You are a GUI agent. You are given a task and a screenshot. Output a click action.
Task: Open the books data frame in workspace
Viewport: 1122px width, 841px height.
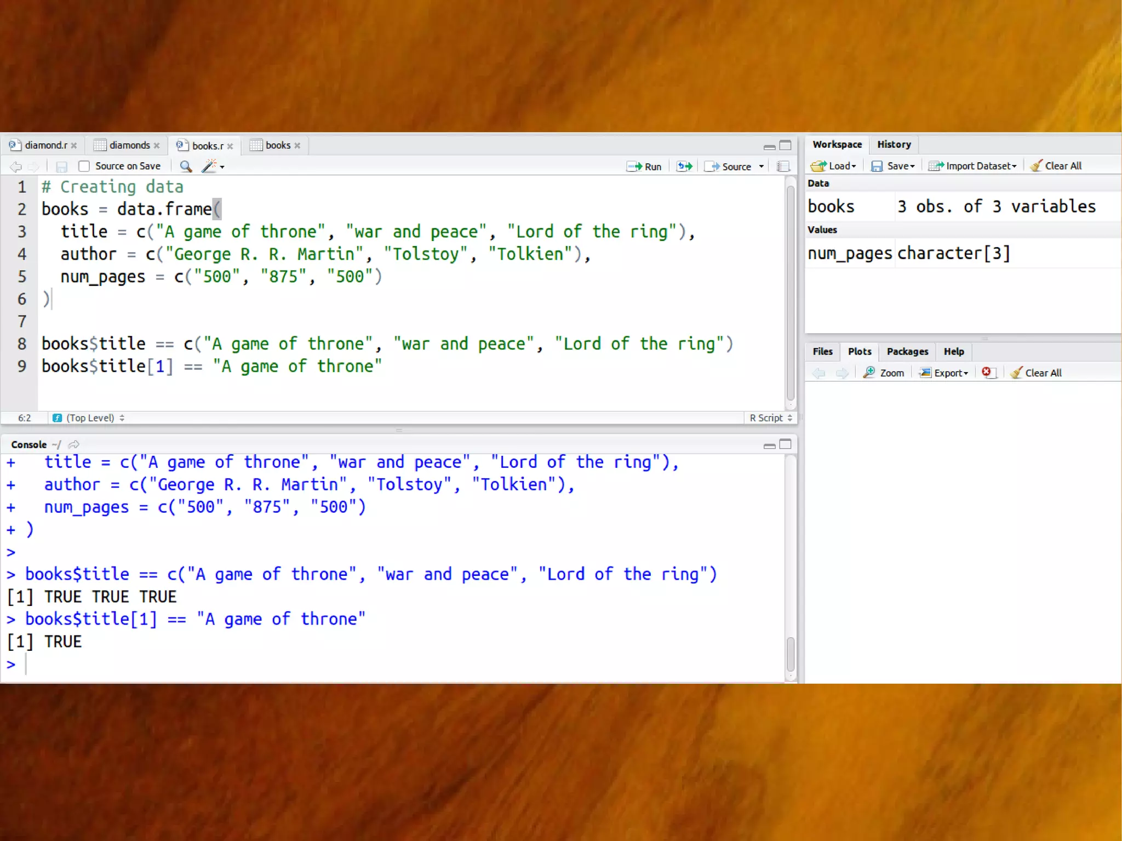click(x=831, y=207)
